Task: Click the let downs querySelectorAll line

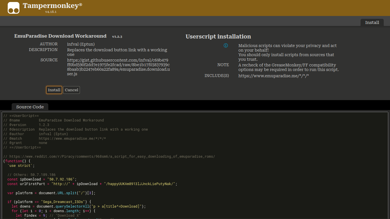Action: point(79,206)
